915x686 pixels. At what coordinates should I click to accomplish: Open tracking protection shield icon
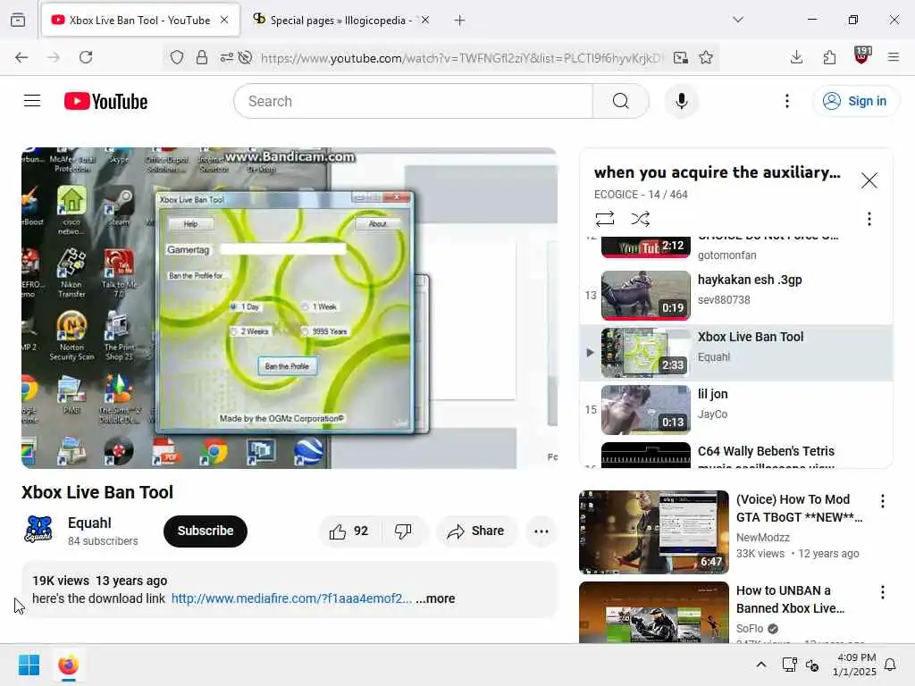pos(177,57)
